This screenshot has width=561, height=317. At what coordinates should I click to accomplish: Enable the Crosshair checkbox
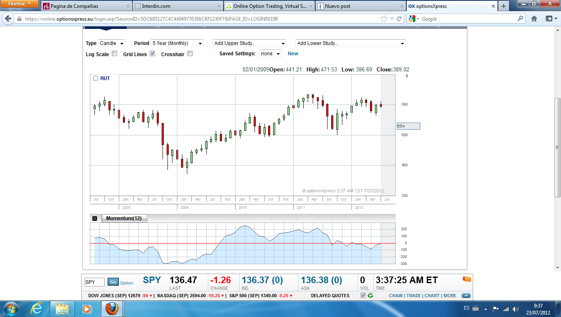[190, 53]
